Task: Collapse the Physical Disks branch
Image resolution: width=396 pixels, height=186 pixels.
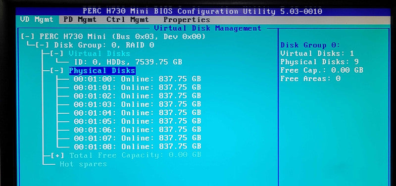Action: (x=57, y=71)
